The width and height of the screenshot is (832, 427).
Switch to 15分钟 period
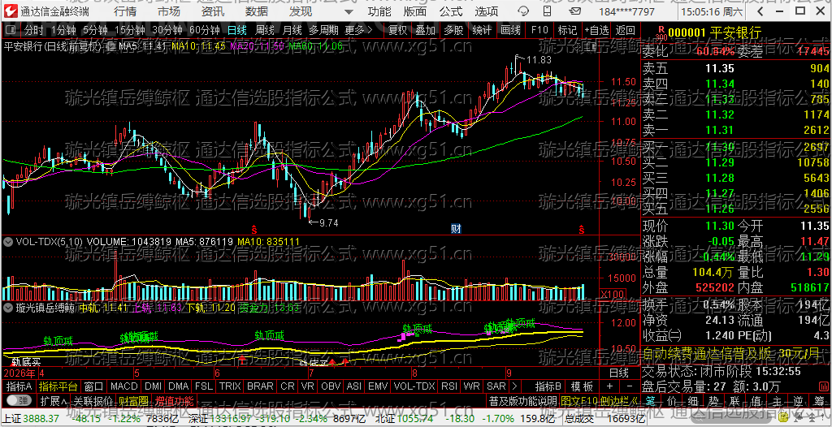(130, 30)
